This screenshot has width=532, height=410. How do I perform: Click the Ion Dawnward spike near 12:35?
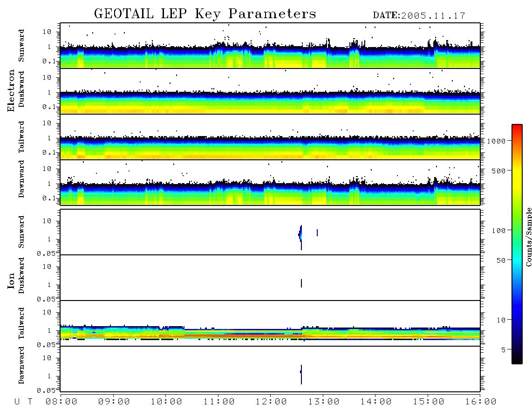coord(301,375)
